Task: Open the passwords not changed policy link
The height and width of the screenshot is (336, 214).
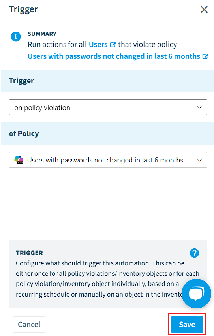Action: point(114,56)
